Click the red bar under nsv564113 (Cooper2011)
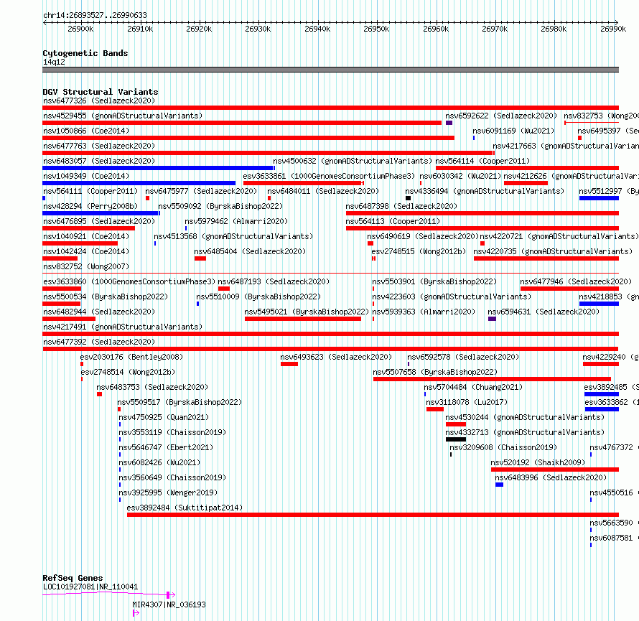Viewport: 639px width, 621px height. click(482, 228)
